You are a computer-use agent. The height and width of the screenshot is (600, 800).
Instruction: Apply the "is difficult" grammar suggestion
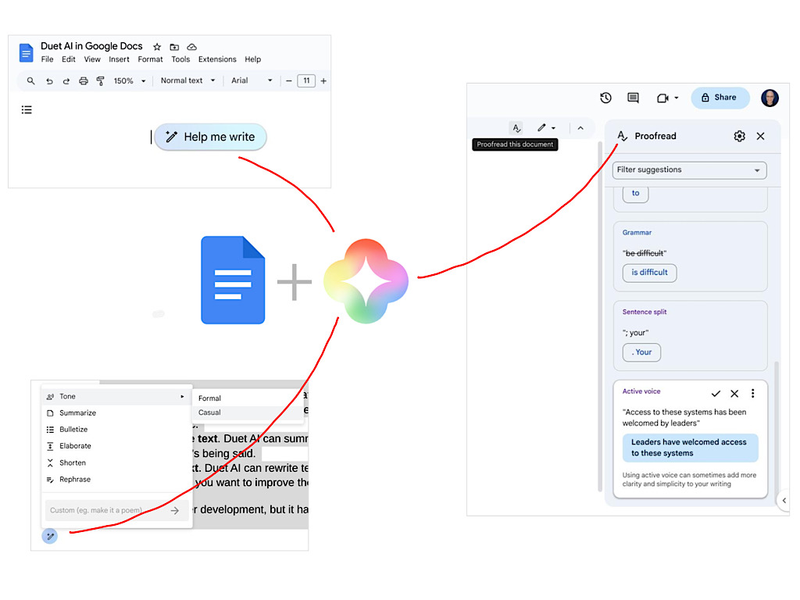pyautogui.click(x=649, y=273)
